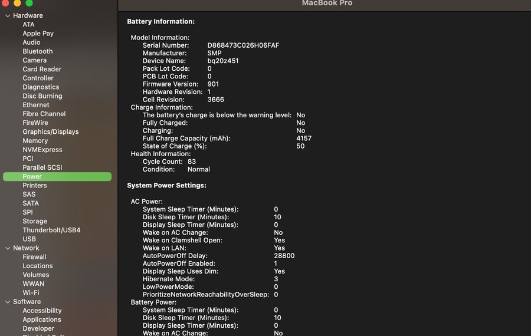Screen dimensions: 531x336
Task: Open the Diagnostics entry
Action: [41, 87]
